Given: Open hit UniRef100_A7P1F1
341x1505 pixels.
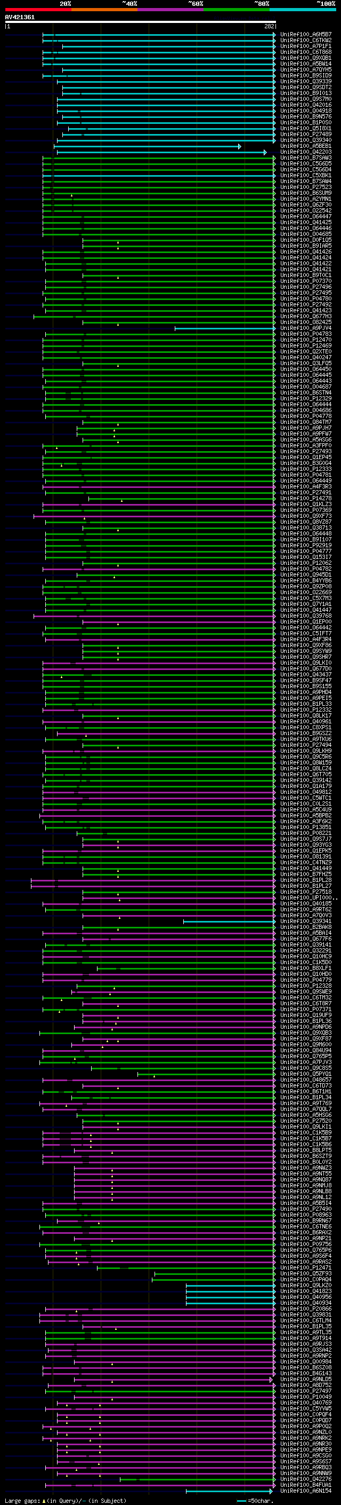Looking at the screenshot, I should coord(306,46).
